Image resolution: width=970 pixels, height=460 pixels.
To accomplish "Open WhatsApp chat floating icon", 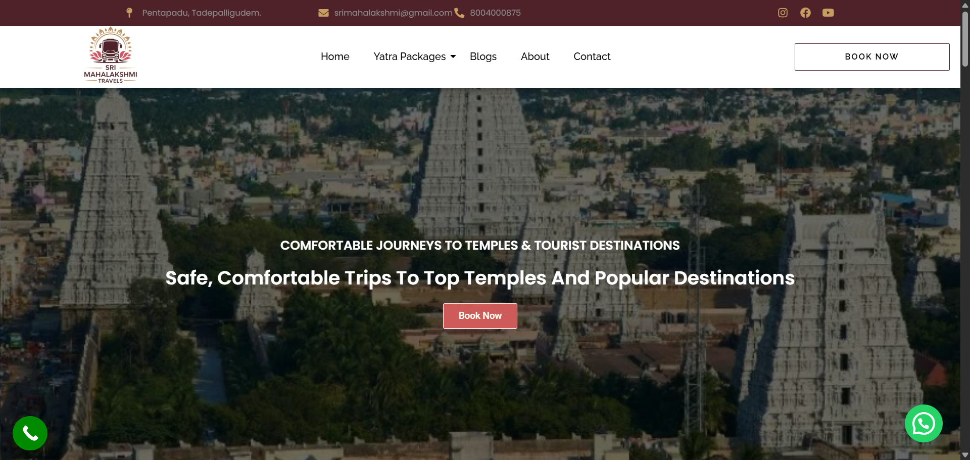I will pos(924,424).
